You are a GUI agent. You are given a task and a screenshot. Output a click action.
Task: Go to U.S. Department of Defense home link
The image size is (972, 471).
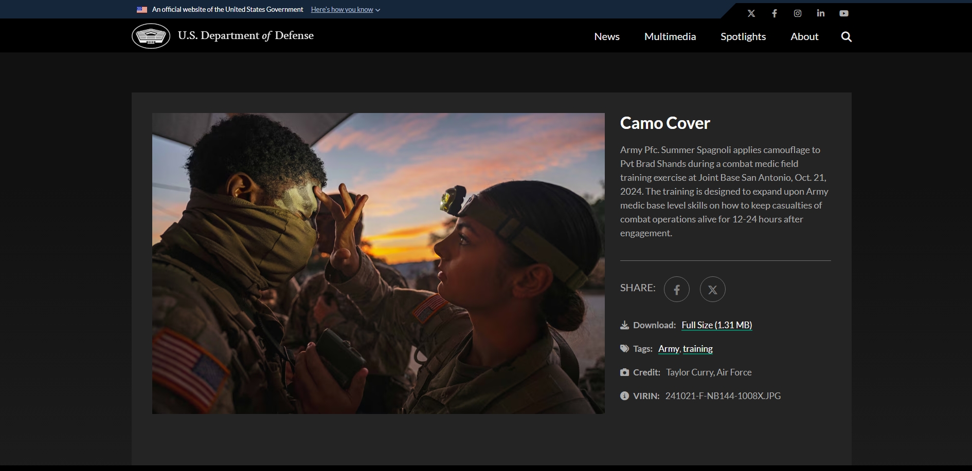[246, 35]
